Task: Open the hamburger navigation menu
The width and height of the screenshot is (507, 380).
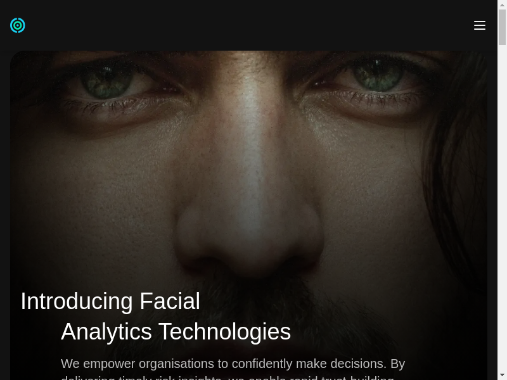Action: point(480,25)
